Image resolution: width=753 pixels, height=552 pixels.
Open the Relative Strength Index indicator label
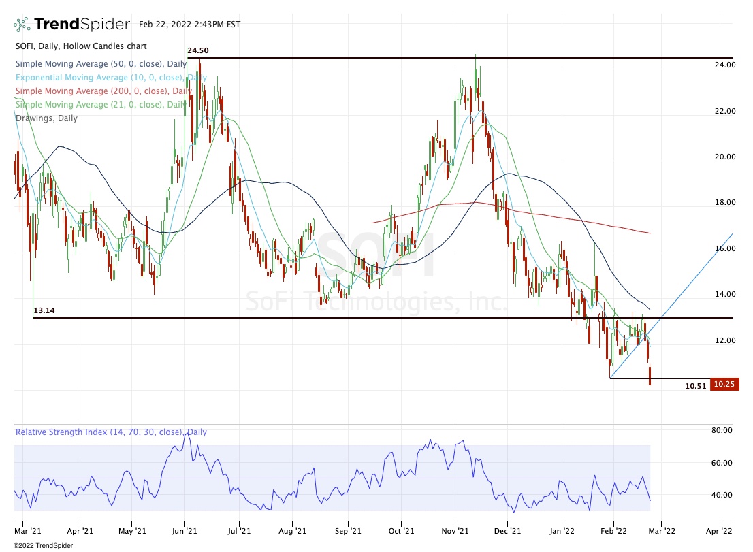tap(111, 432)
